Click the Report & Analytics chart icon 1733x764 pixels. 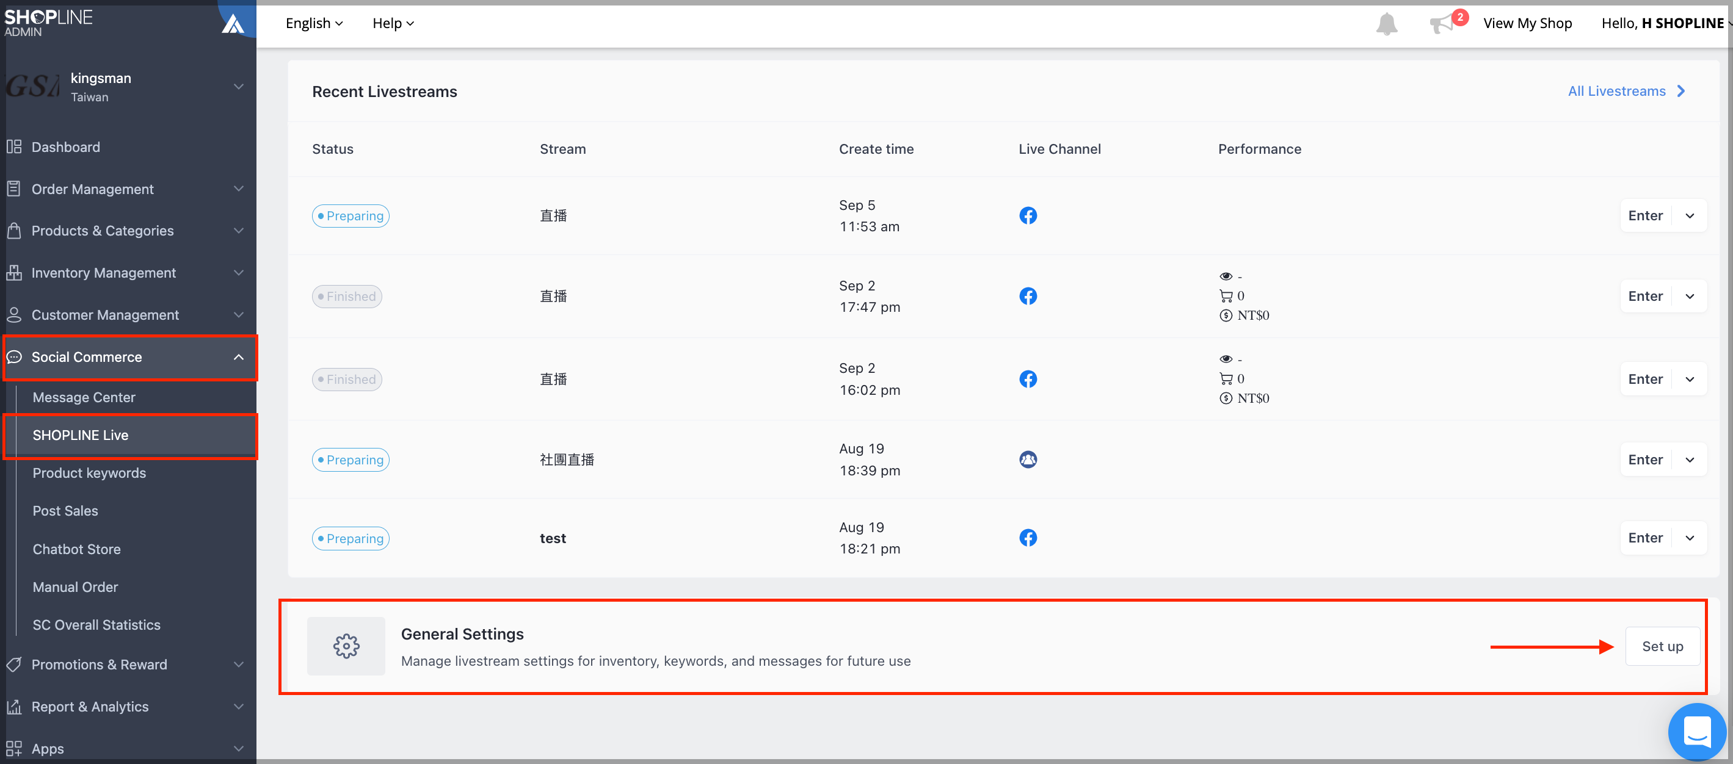[x=14, y=707]
